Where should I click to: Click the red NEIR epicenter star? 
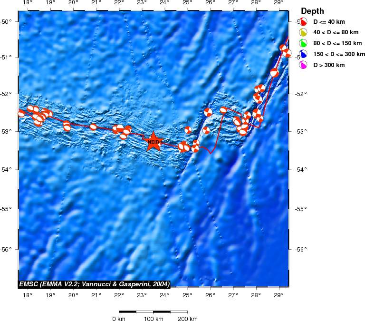point(153,142)
